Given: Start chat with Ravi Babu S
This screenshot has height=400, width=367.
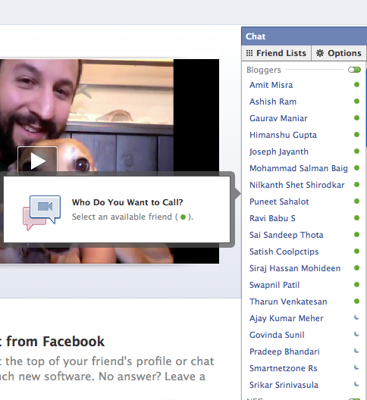Looking at the screenshot, I should pyautogui.click(x=272, y=218).
